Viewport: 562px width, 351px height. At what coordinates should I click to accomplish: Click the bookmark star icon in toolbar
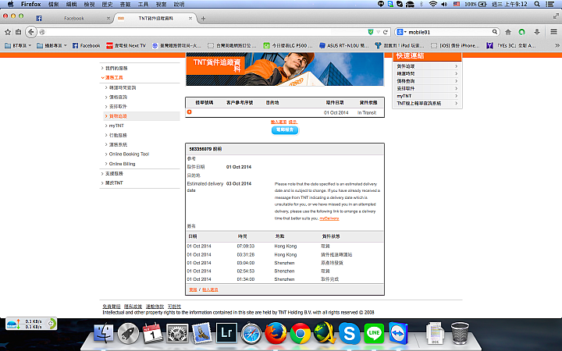point(8,32)
